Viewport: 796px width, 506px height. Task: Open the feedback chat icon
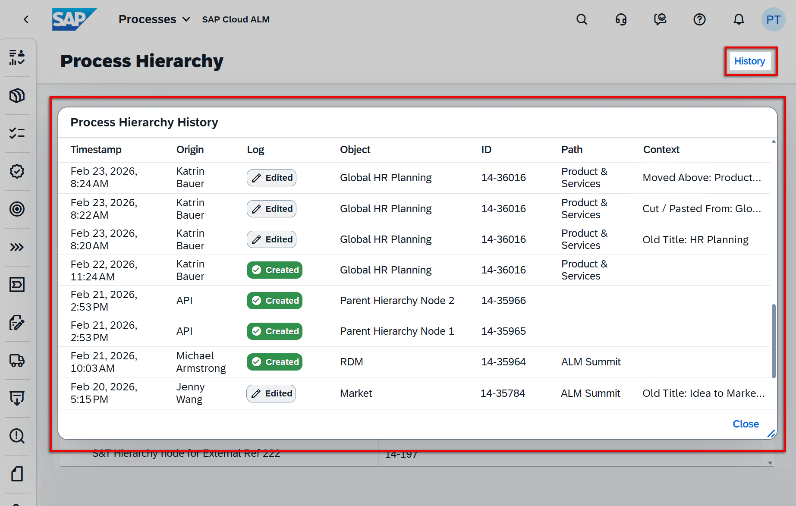click(x=660, y=19)
